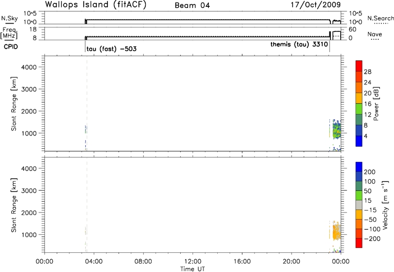Click the 'CPID' row label
This screenshot has height=272, width=394.
[11, 47]
